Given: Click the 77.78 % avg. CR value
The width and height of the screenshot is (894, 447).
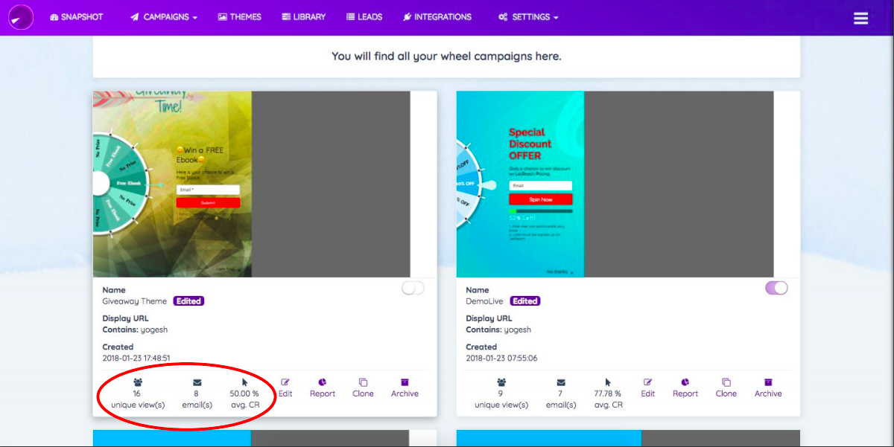Looking at the screenshot, I should (608, 393).
